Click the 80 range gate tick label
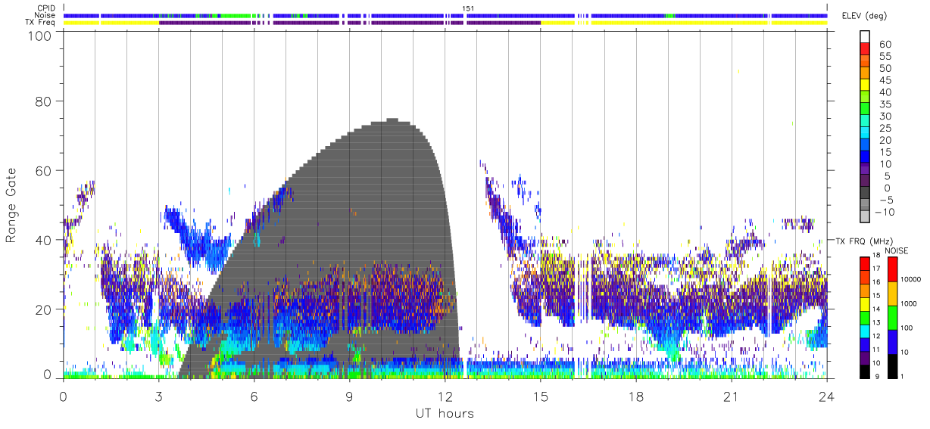 point(44,101)
